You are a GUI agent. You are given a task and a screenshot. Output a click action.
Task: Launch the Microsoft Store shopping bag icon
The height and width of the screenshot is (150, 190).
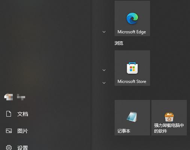pos(132,68)
